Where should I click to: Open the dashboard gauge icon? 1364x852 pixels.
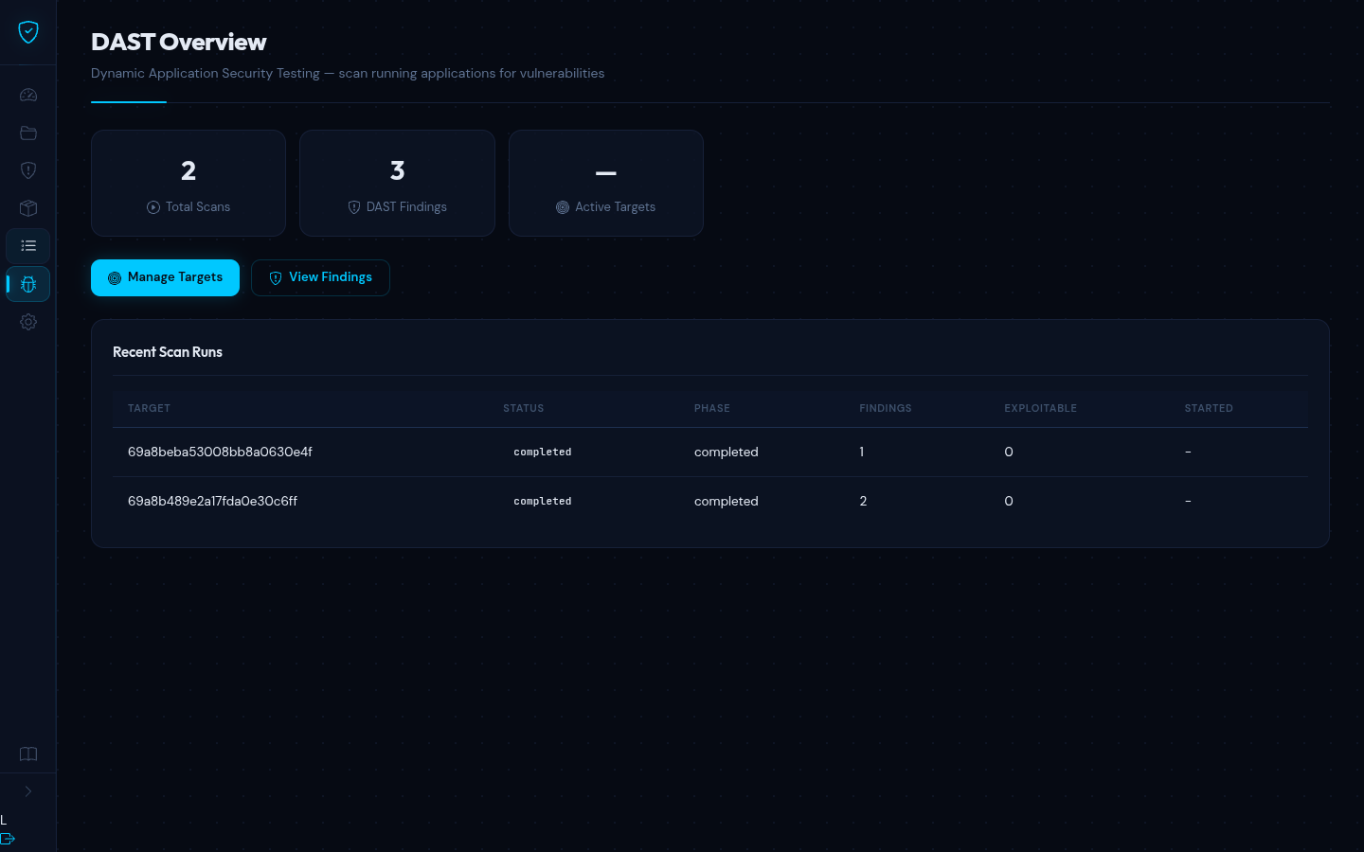pyautogui.click(x=28, y=95)
